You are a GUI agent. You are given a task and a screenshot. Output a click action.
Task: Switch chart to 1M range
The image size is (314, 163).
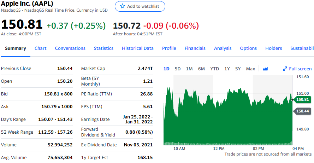point(189,69)
